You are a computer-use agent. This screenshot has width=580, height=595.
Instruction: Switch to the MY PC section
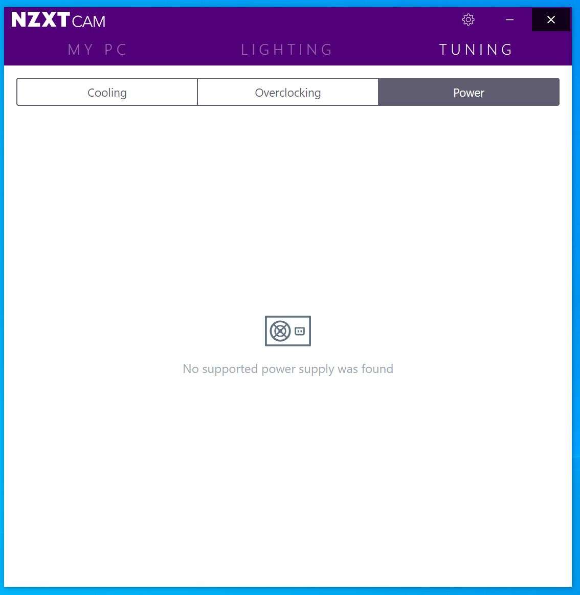(97, 50)
